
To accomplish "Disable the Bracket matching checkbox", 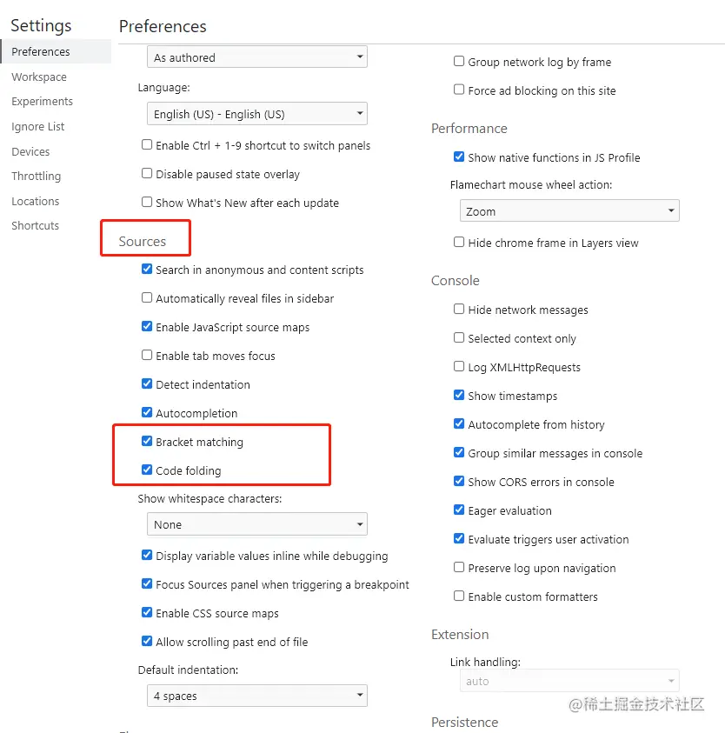I will pos(147,442).
